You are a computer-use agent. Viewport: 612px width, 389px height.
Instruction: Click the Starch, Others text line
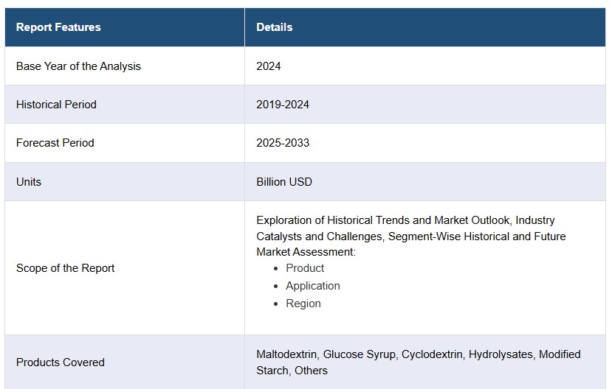point(292,371)
